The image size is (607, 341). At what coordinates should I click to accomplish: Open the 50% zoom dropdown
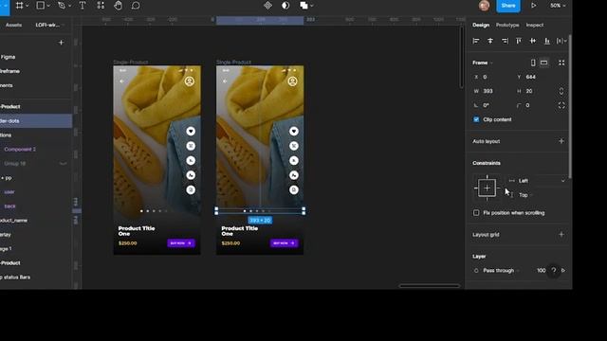[x=558, y=6]
